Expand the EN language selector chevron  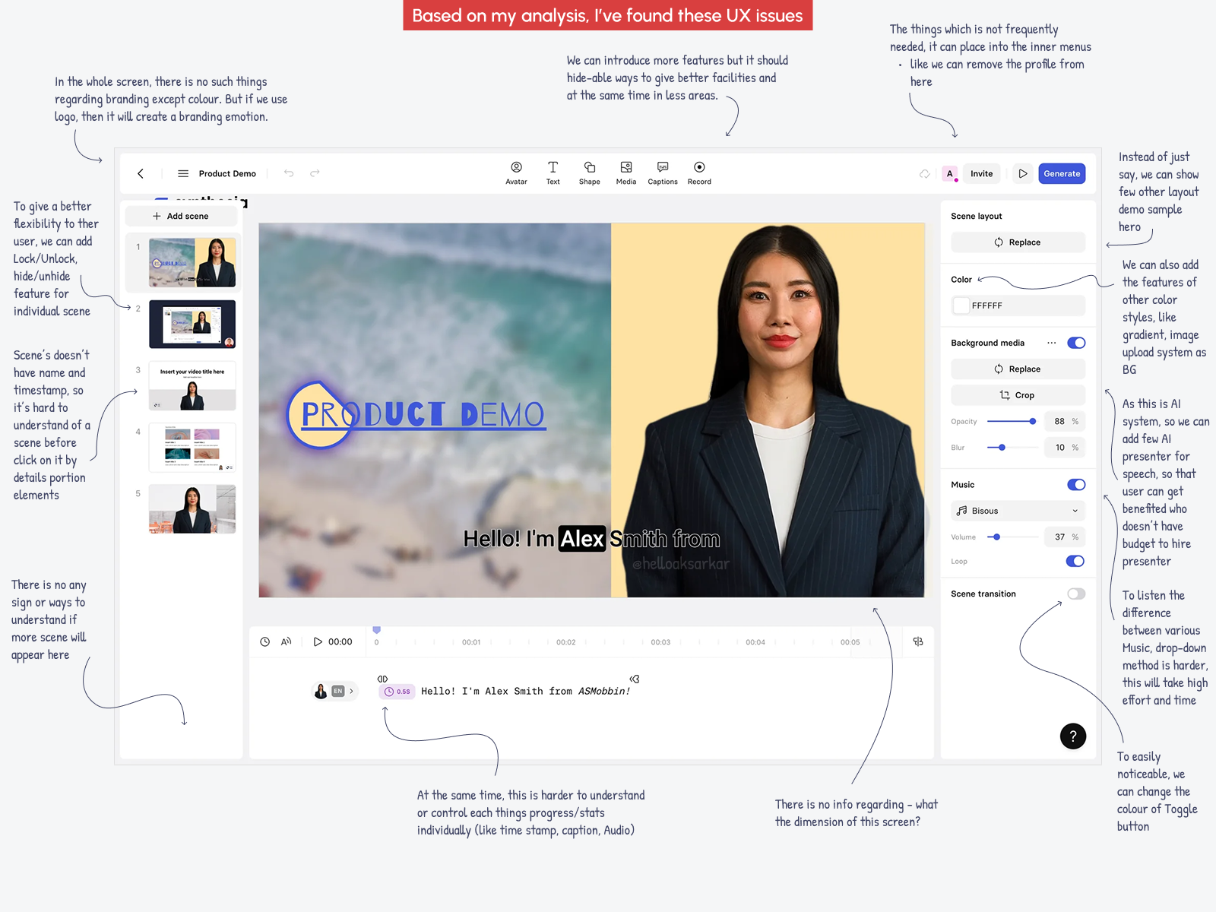[x=351, y=691]
